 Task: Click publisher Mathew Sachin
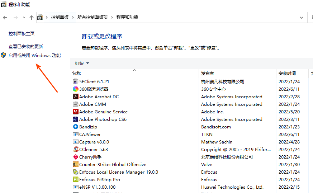pyautogui.click(x=217, y=142)
